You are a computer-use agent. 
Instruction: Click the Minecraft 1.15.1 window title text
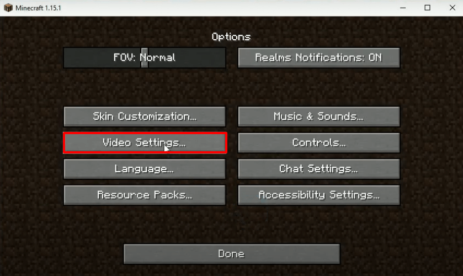[38, 8]
